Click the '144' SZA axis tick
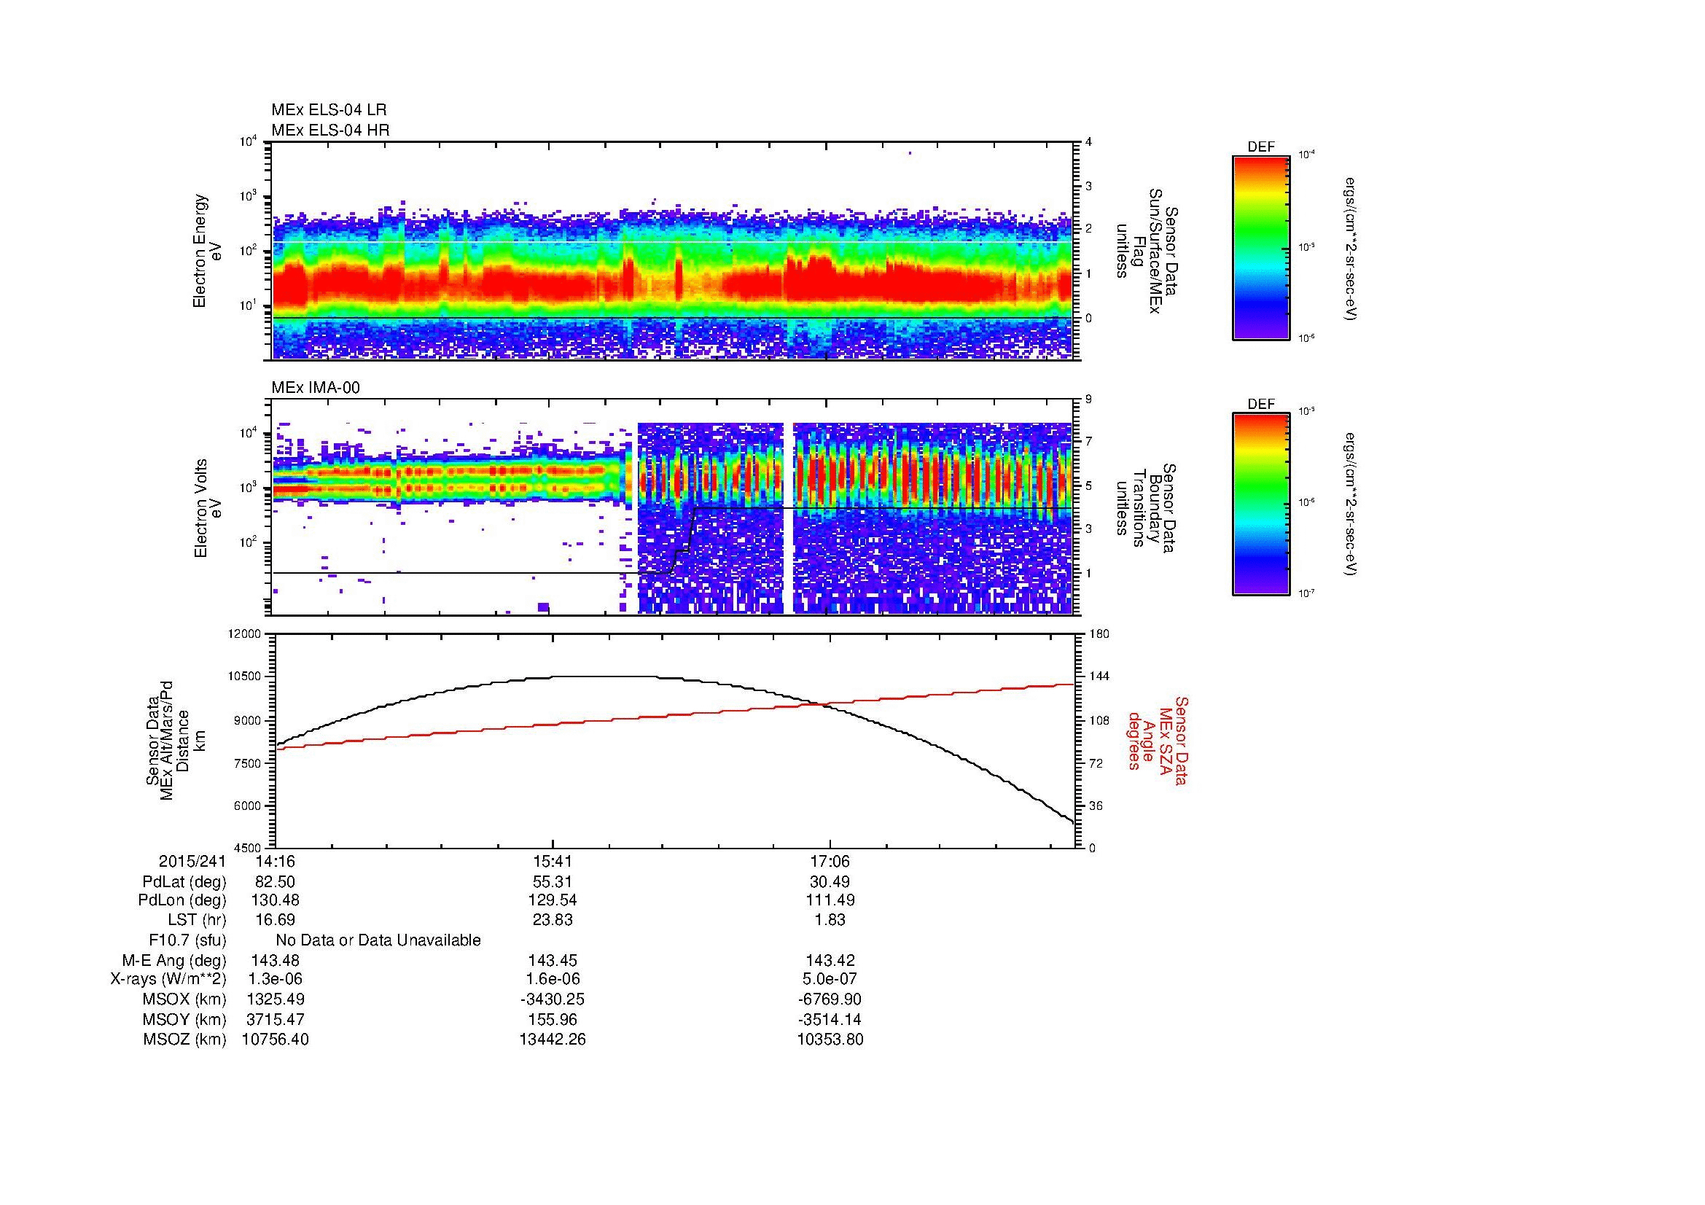 click(1099, 677)
